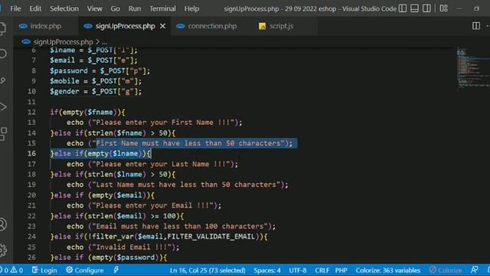490x276 pixels.
Task: Click line number 16 in the gutter
Action: click(31, 153)
